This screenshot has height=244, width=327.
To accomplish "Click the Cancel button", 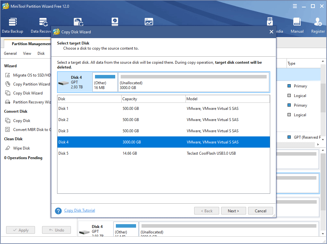I will (260, 211).
